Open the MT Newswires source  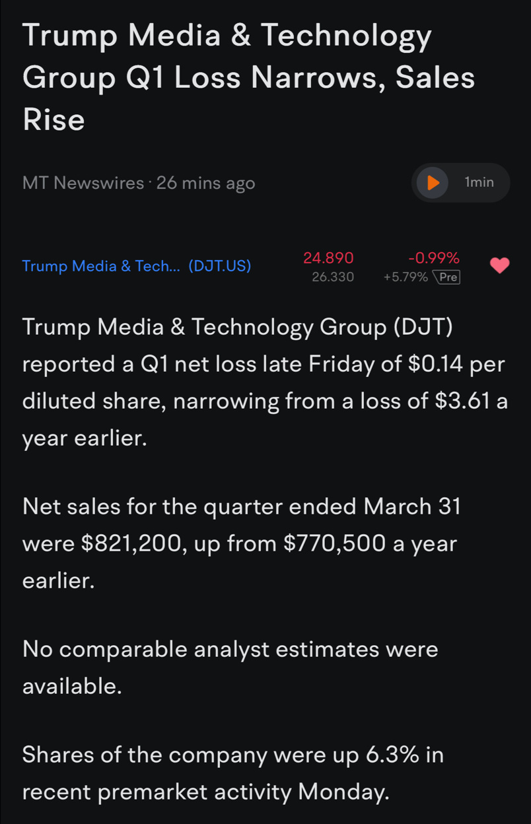83,183
